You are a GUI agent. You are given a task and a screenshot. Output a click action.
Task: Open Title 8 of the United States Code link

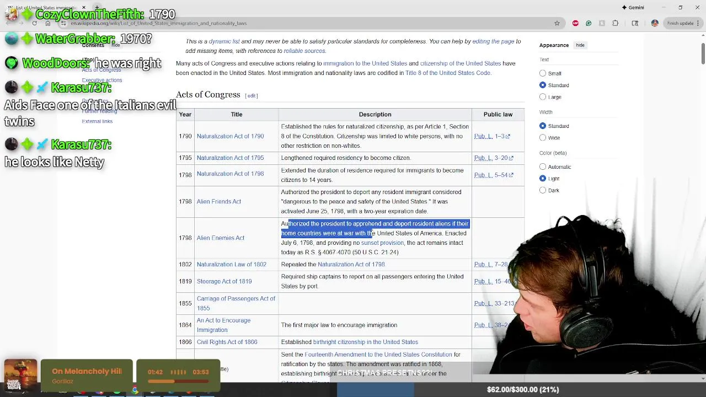(448, 73)
